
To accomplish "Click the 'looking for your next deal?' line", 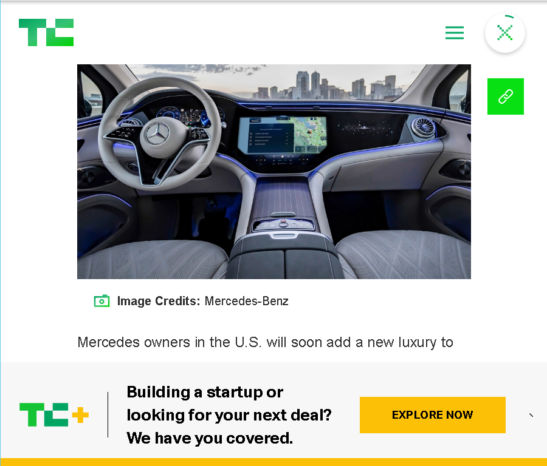I will point(229,415).
